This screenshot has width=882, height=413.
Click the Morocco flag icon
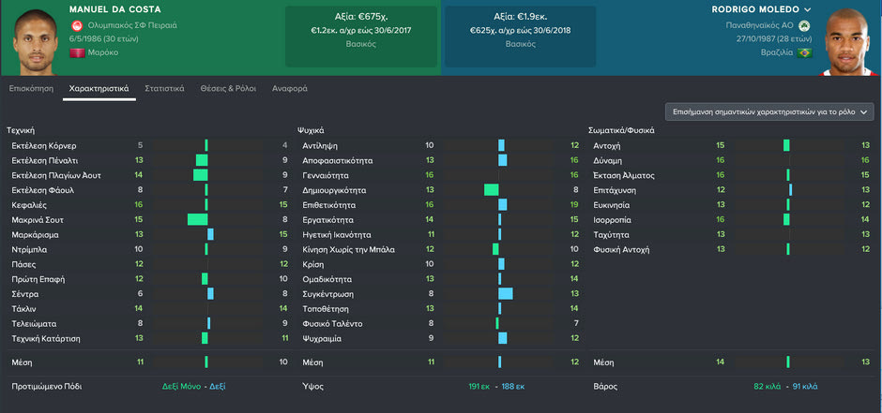(x=77, y=52)
